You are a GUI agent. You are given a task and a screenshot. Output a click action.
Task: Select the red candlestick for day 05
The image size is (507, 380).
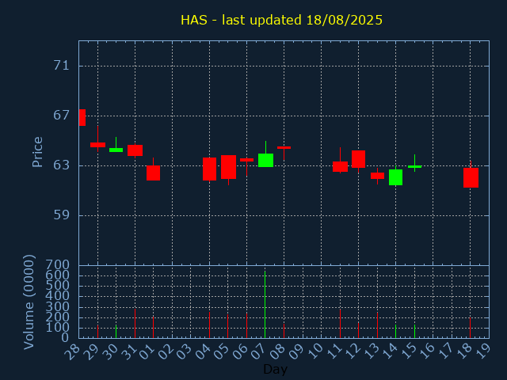229,167
